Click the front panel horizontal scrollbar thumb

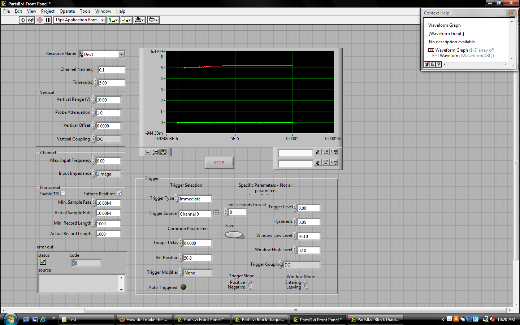[x=295, y=310]
